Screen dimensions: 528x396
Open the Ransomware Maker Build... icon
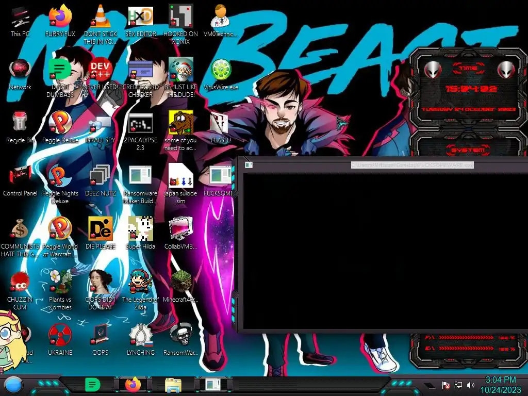point(140,176)
